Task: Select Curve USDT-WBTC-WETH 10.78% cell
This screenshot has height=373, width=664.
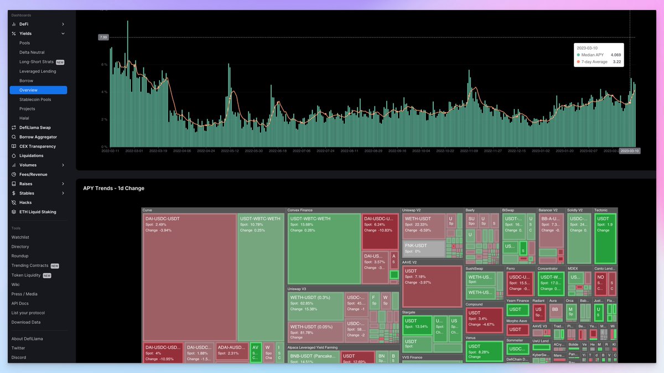Action: click(261, 277)
